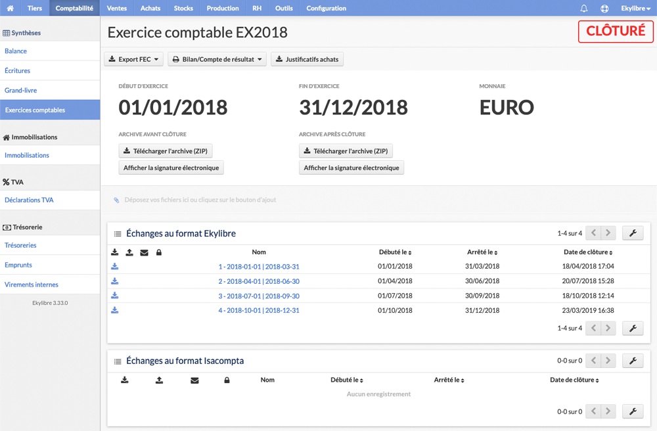This screenshot has width=657, height=431.
Task: Click download column icon in Isacompta exchanges header
Action: (x=124, y=380)
